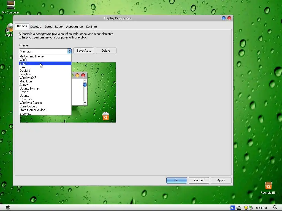Image resolution: width=282 pixels, height=211 pixels.
Task: Click the EN language indicator in tray
Action: click(232, 208)
